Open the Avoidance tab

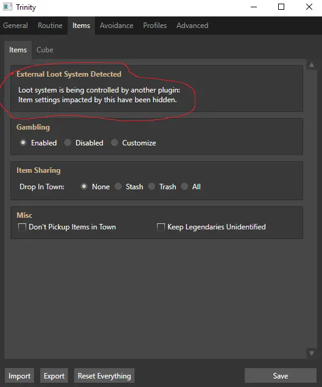(x=116, y=26)
